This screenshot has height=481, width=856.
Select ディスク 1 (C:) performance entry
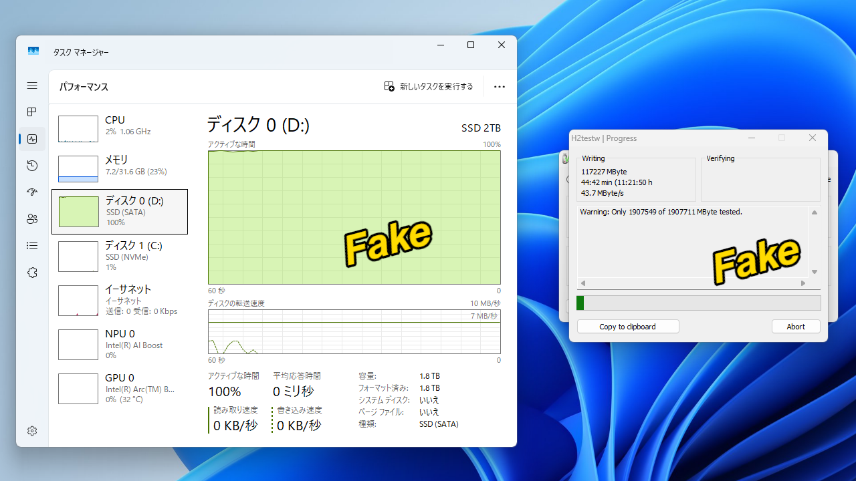pos(120,256)
